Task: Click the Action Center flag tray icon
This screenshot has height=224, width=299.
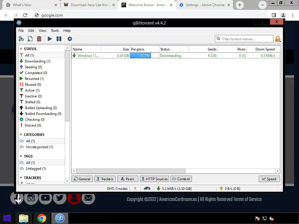Action: tap(258, 218)
